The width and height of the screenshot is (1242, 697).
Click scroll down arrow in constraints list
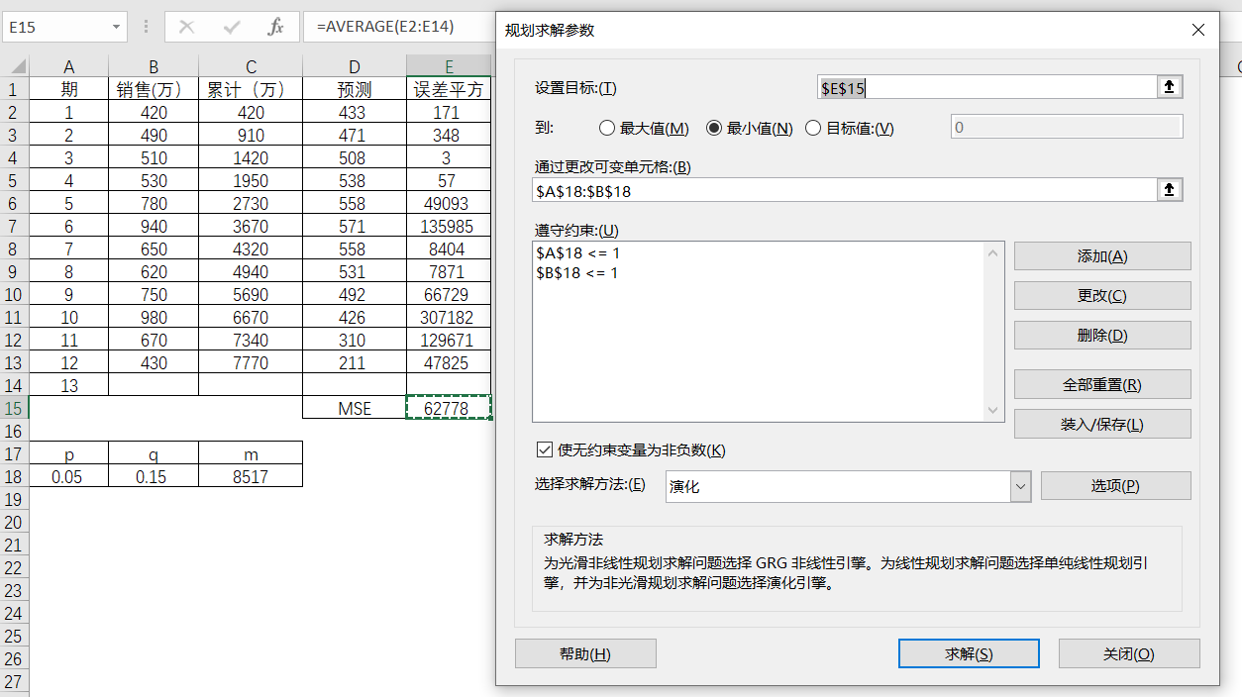click(993, 411)
